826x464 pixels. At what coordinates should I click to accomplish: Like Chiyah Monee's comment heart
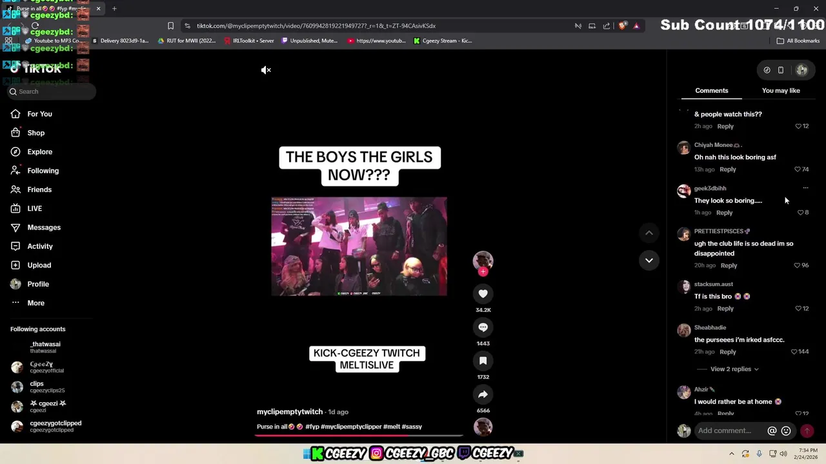798,169
